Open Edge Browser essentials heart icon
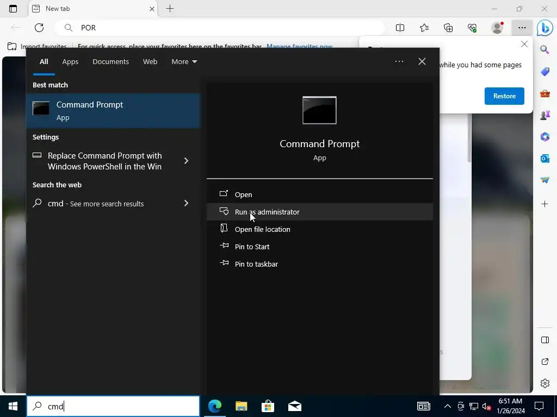Viewport: 557px width, 417px height. pos(473,28)
